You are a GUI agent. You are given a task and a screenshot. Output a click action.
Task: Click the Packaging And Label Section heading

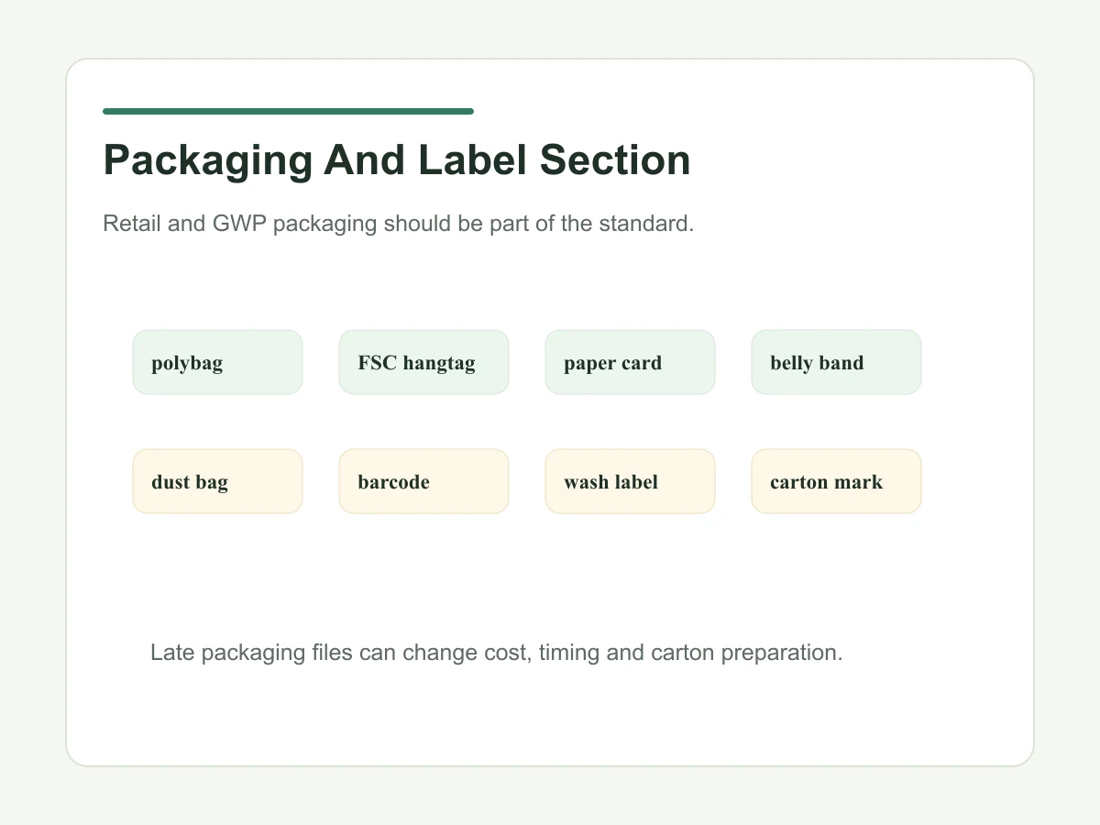coord(397,160)
